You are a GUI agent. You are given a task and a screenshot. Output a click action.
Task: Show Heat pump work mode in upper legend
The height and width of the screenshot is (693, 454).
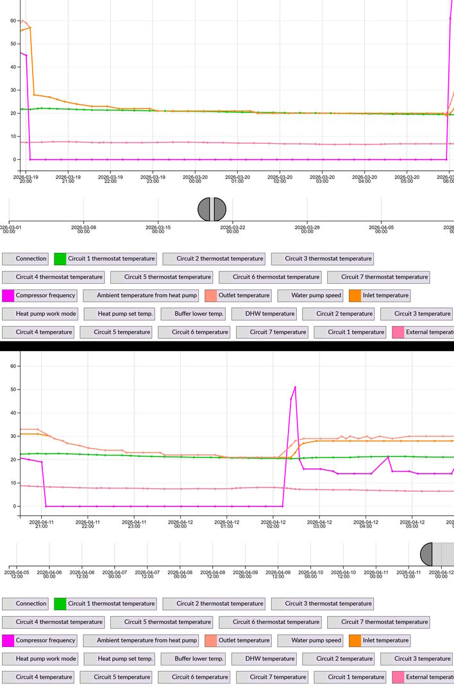tap(46, 314)
